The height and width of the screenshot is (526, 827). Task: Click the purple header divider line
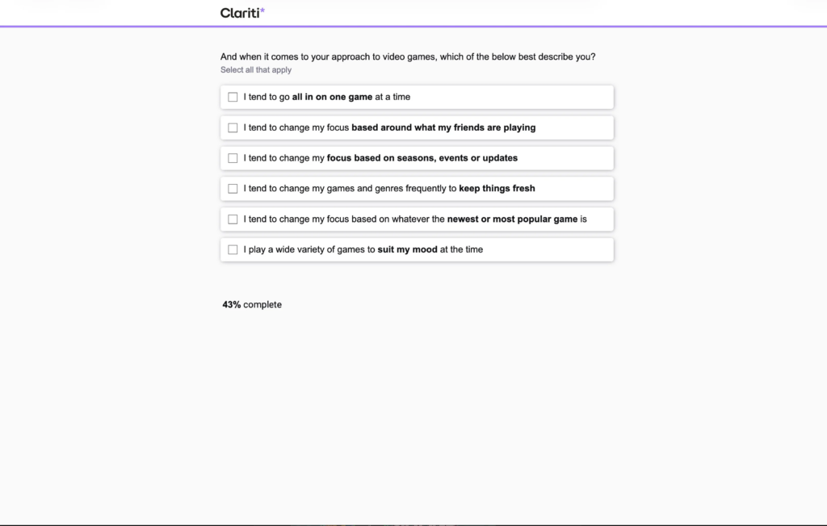pos(413,27)
